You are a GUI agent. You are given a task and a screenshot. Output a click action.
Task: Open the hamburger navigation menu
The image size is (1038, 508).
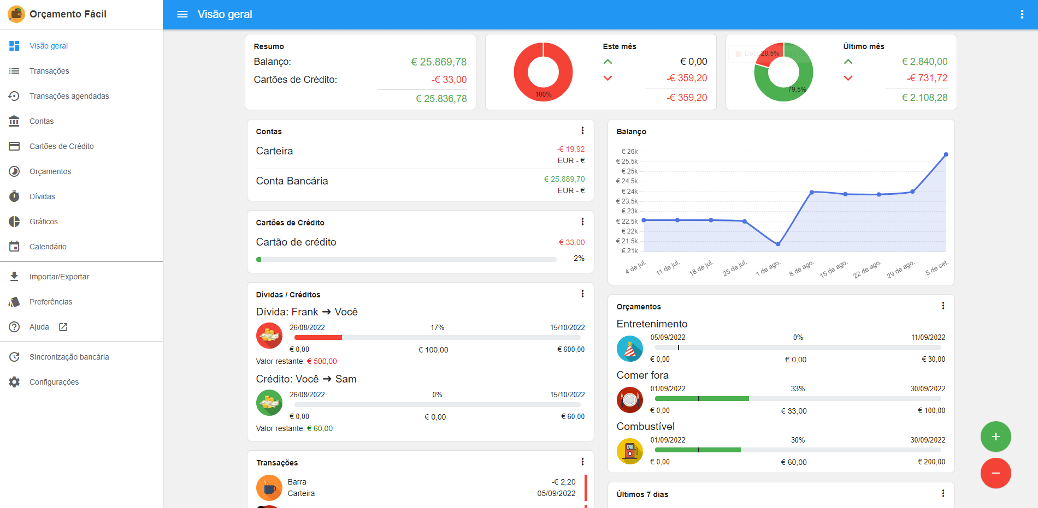(x=182, y=14)
